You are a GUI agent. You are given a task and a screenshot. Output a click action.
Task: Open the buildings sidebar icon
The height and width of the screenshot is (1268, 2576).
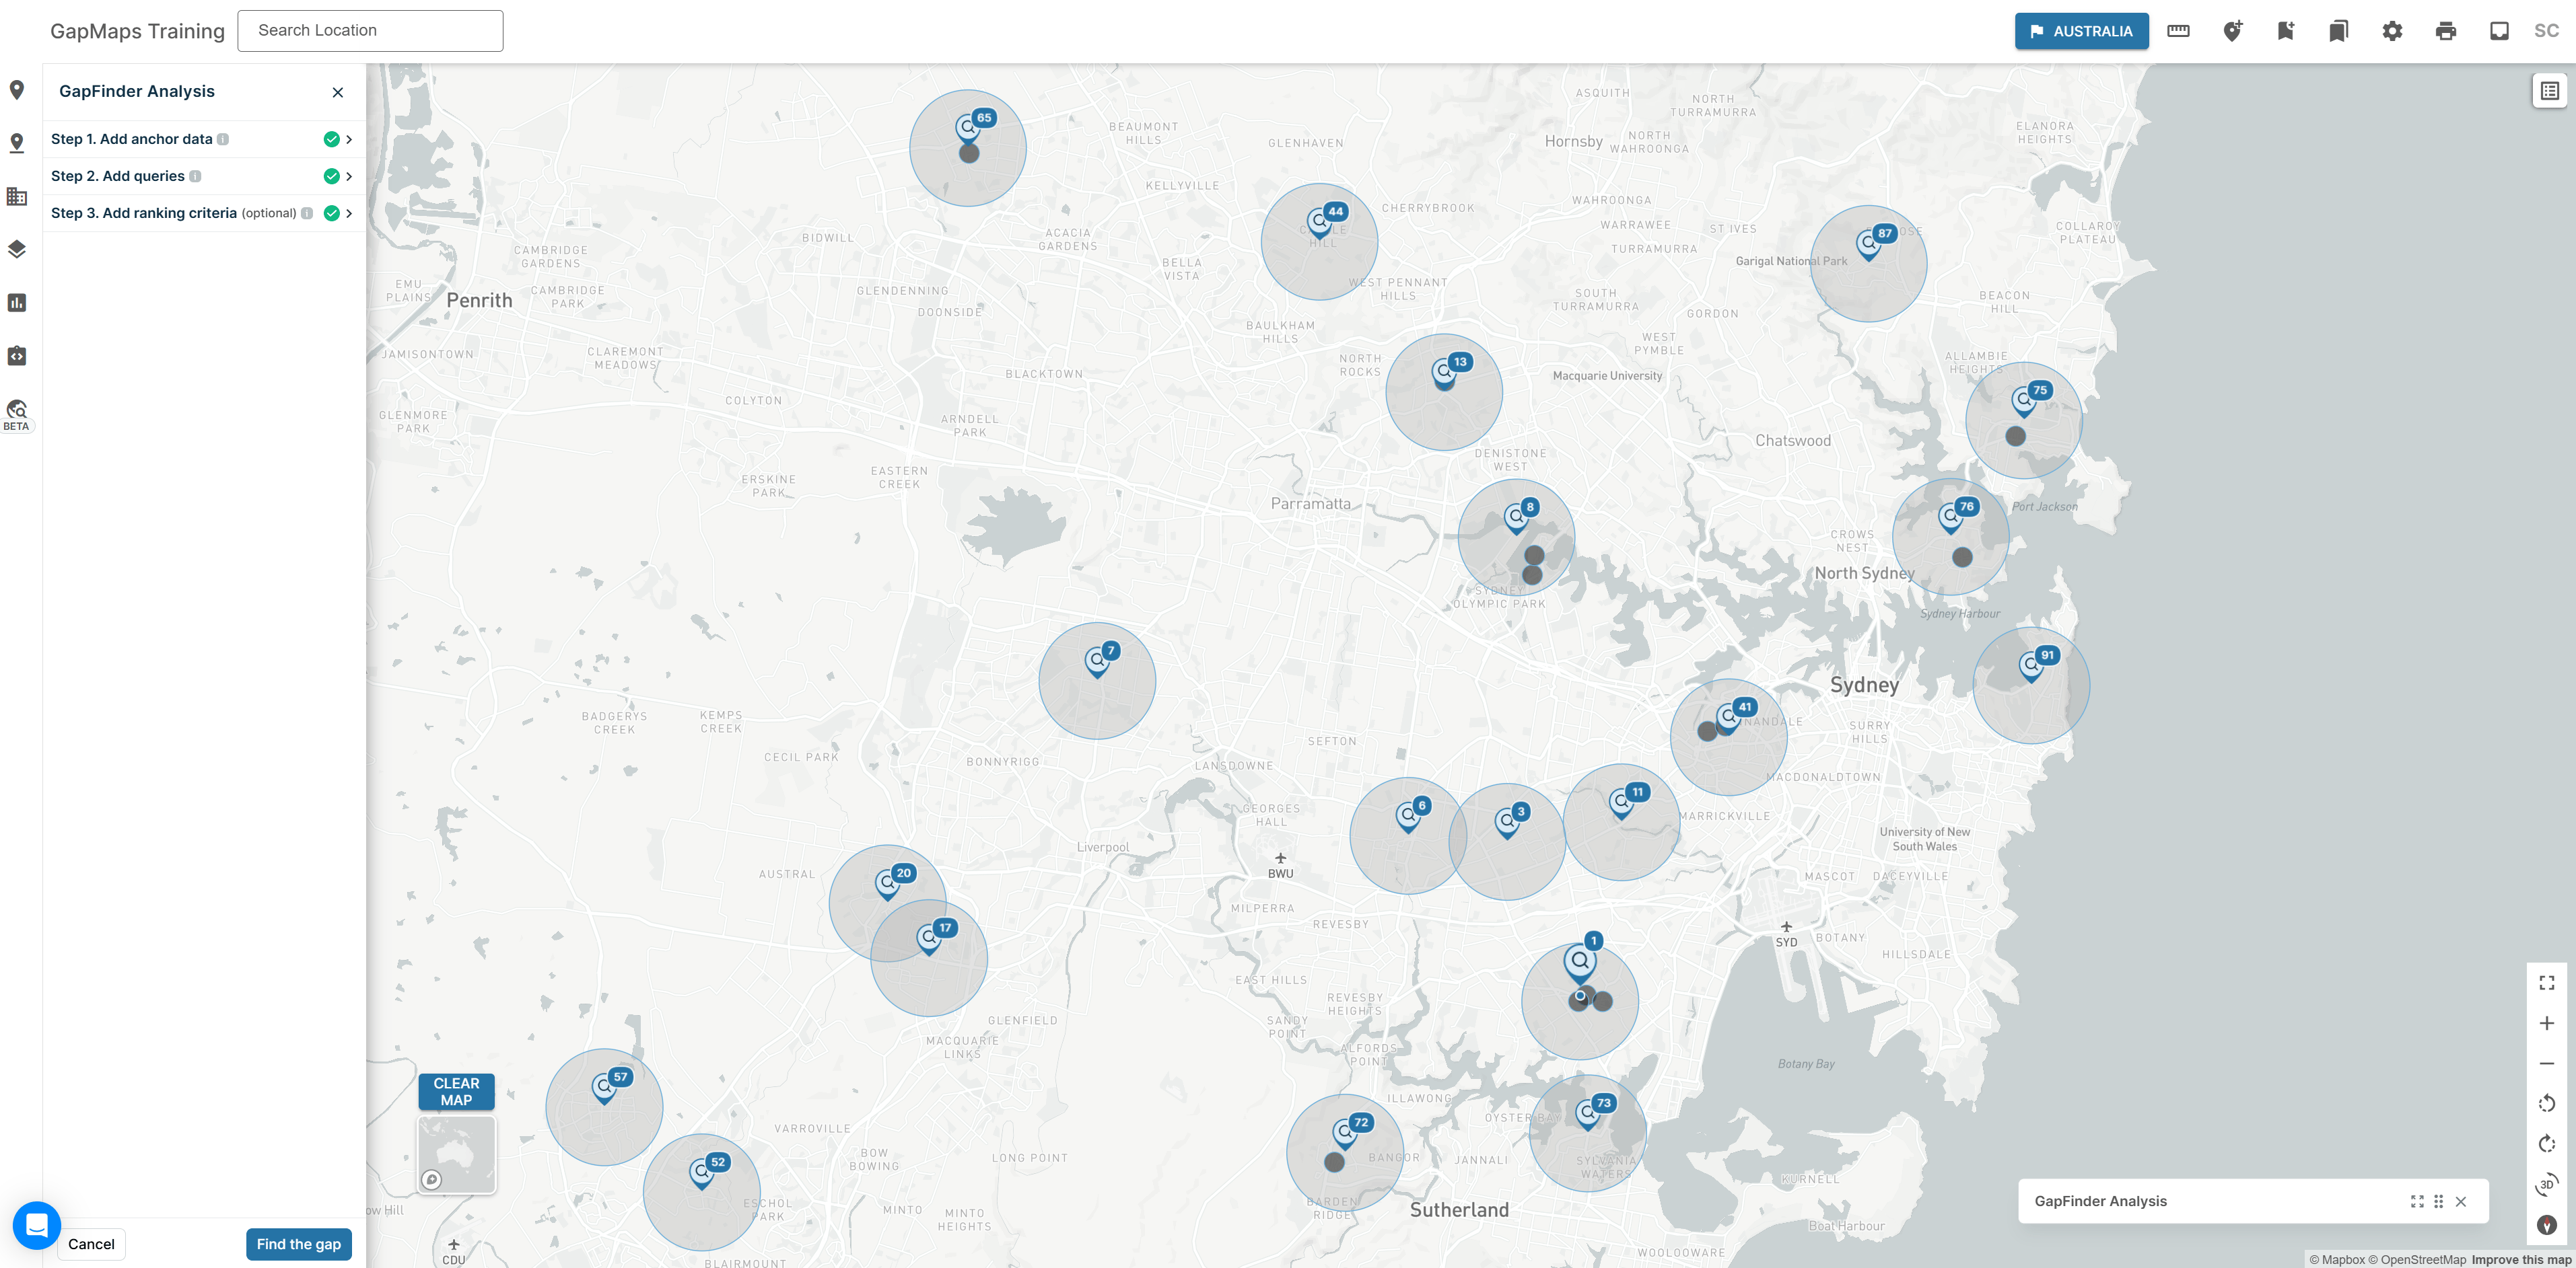click(x=17, y=196)
